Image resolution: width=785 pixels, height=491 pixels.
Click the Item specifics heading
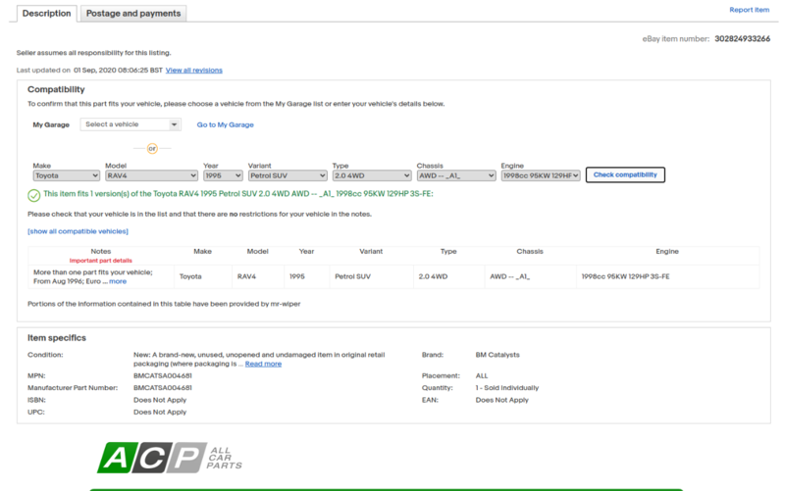point(57,338)
